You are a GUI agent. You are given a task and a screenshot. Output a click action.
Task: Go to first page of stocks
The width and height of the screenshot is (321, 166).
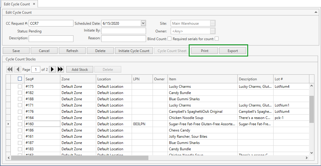(10, 69)
